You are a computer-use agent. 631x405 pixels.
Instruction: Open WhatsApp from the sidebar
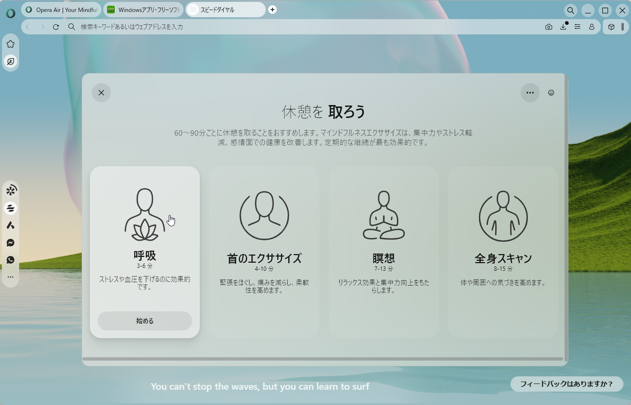(x=11, y=259)
